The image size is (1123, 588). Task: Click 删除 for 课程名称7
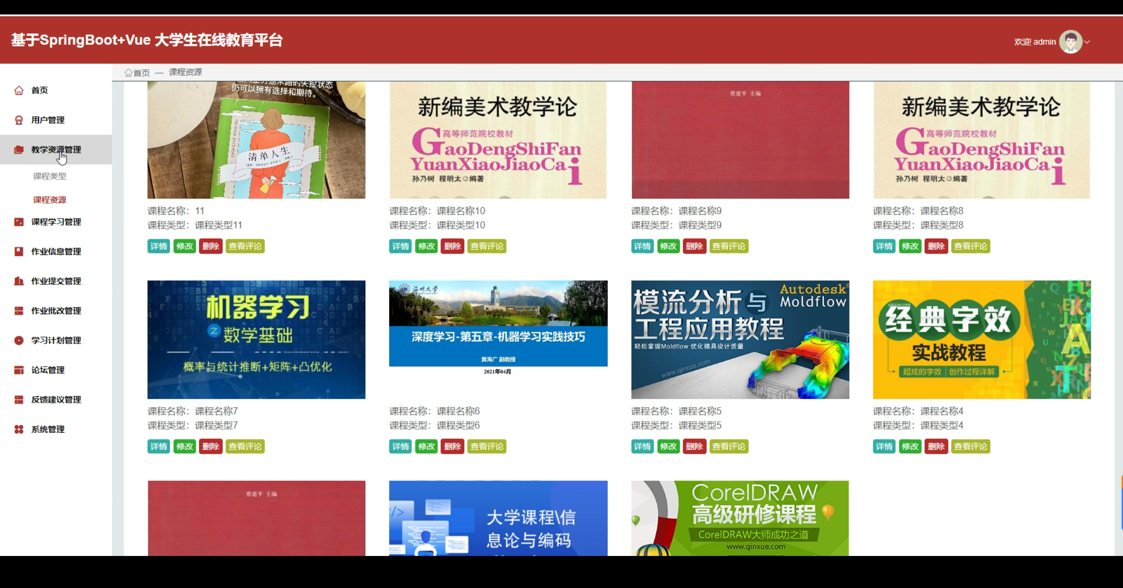point(211,446)
